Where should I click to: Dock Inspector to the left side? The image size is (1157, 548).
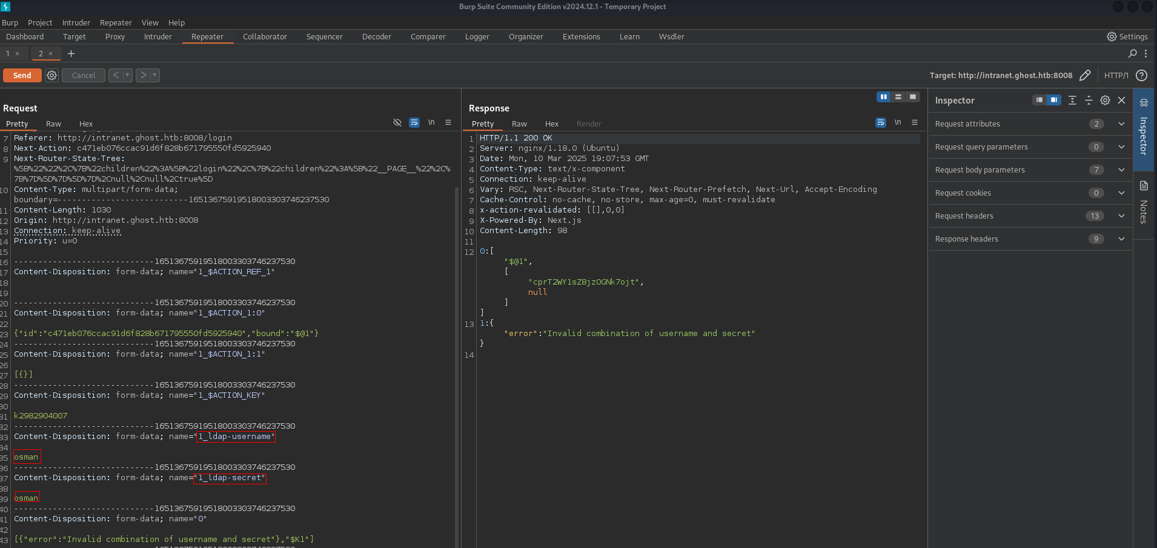1039,100
